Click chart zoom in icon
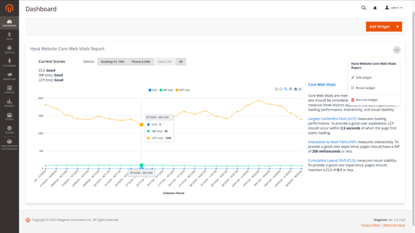Screen dimensions: 415x233 click(x=276, y=90)
